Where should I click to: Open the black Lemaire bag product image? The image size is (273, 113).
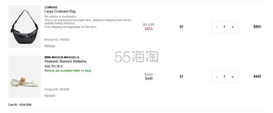[25, 27]
